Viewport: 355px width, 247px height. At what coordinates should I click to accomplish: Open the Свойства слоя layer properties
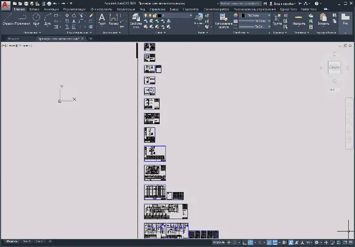[136, 21]
